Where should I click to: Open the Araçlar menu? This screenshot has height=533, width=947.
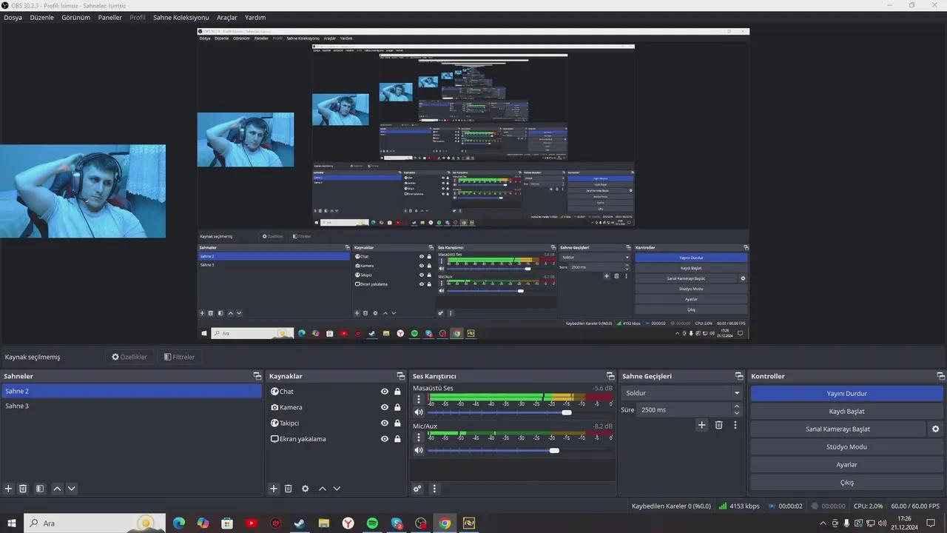pyautogui.click(x=226, y=17)
